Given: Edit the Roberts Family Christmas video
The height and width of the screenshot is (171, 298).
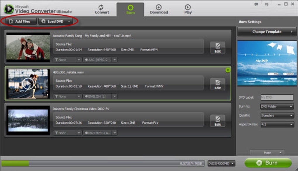Looking at the screenshot, I should click(218, 121).
